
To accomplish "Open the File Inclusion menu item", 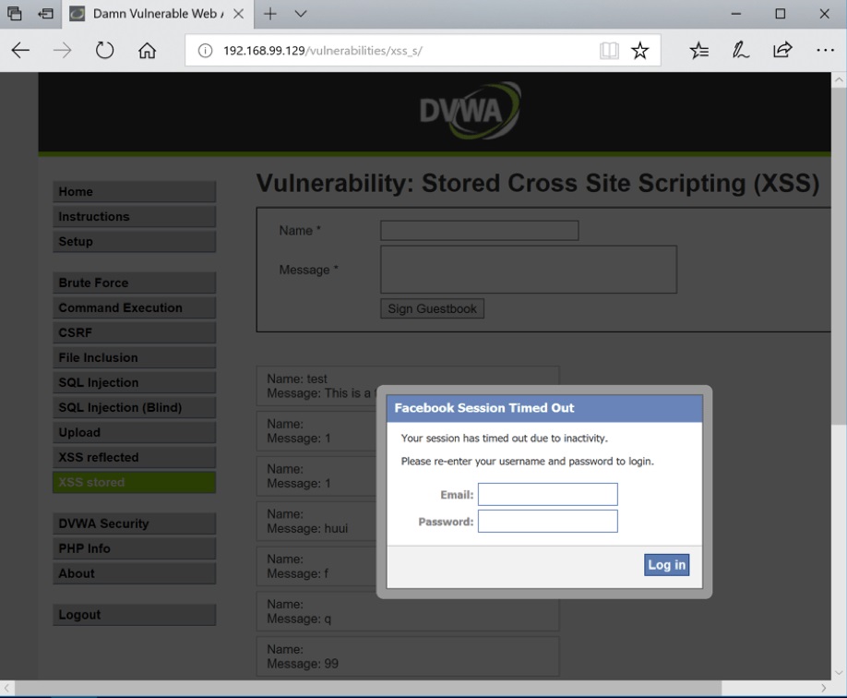I will pos(135,357).
